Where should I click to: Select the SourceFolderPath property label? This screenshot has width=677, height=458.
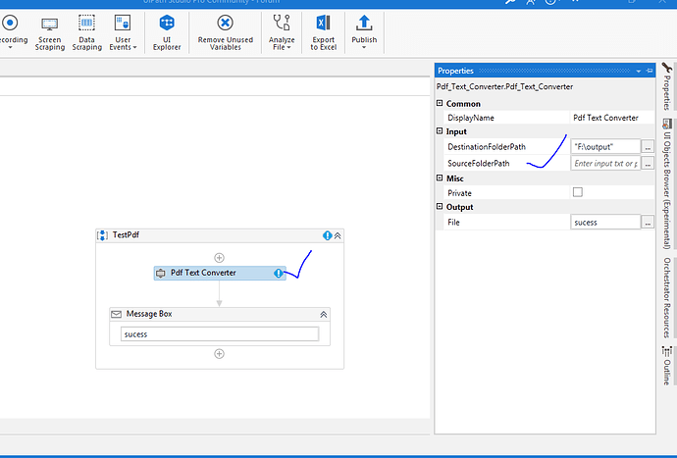(479, 163)
